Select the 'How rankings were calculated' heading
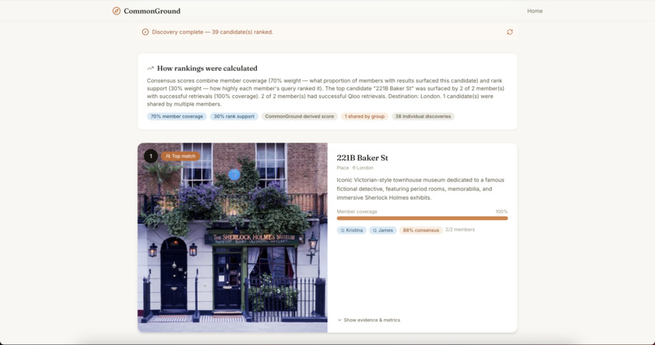The height and width of the screenshot is (345, 655). click(207, 68)
